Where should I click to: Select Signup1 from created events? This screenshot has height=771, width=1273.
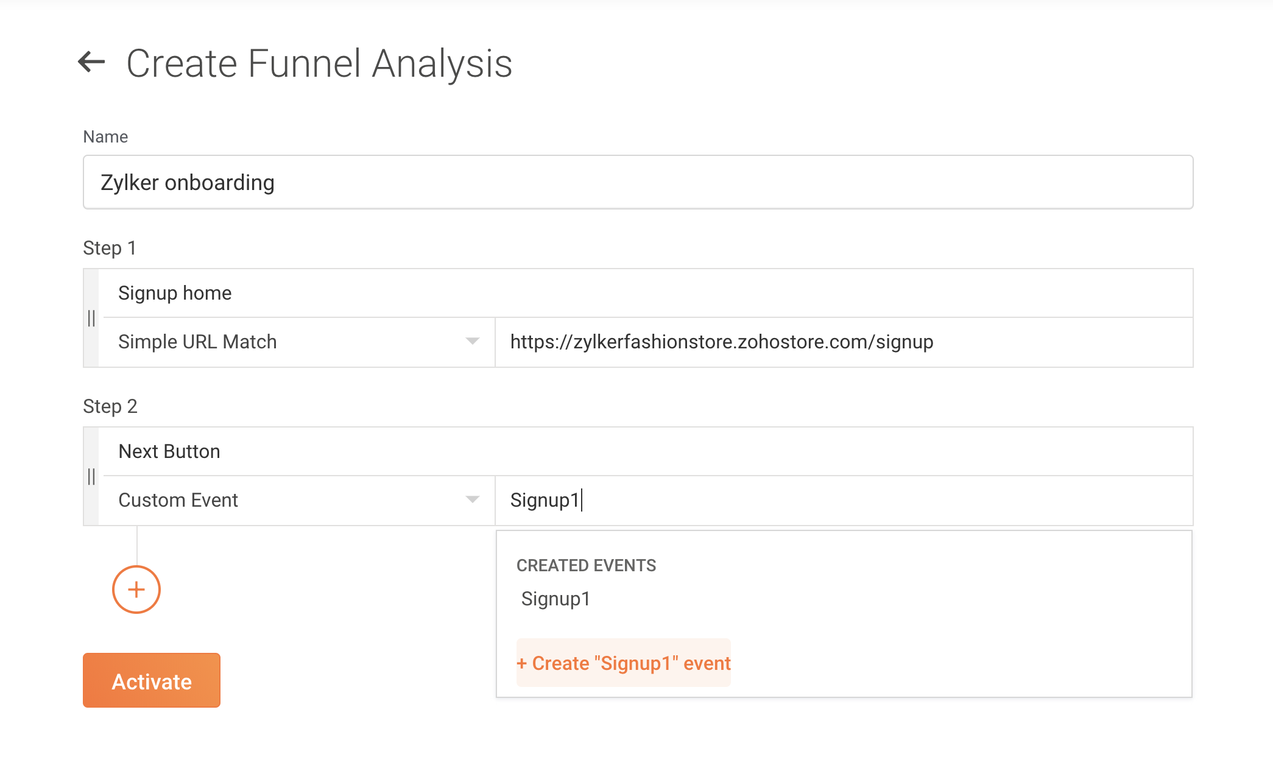pyautogui.click(x=555, y=599)
